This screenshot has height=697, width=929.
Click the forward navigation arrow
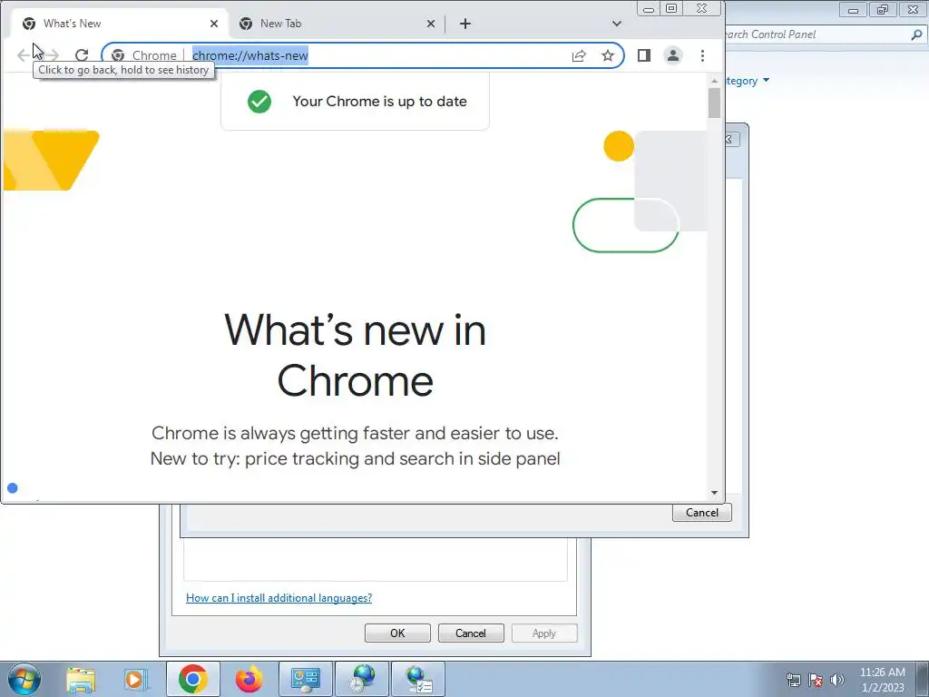pos(52,55)
